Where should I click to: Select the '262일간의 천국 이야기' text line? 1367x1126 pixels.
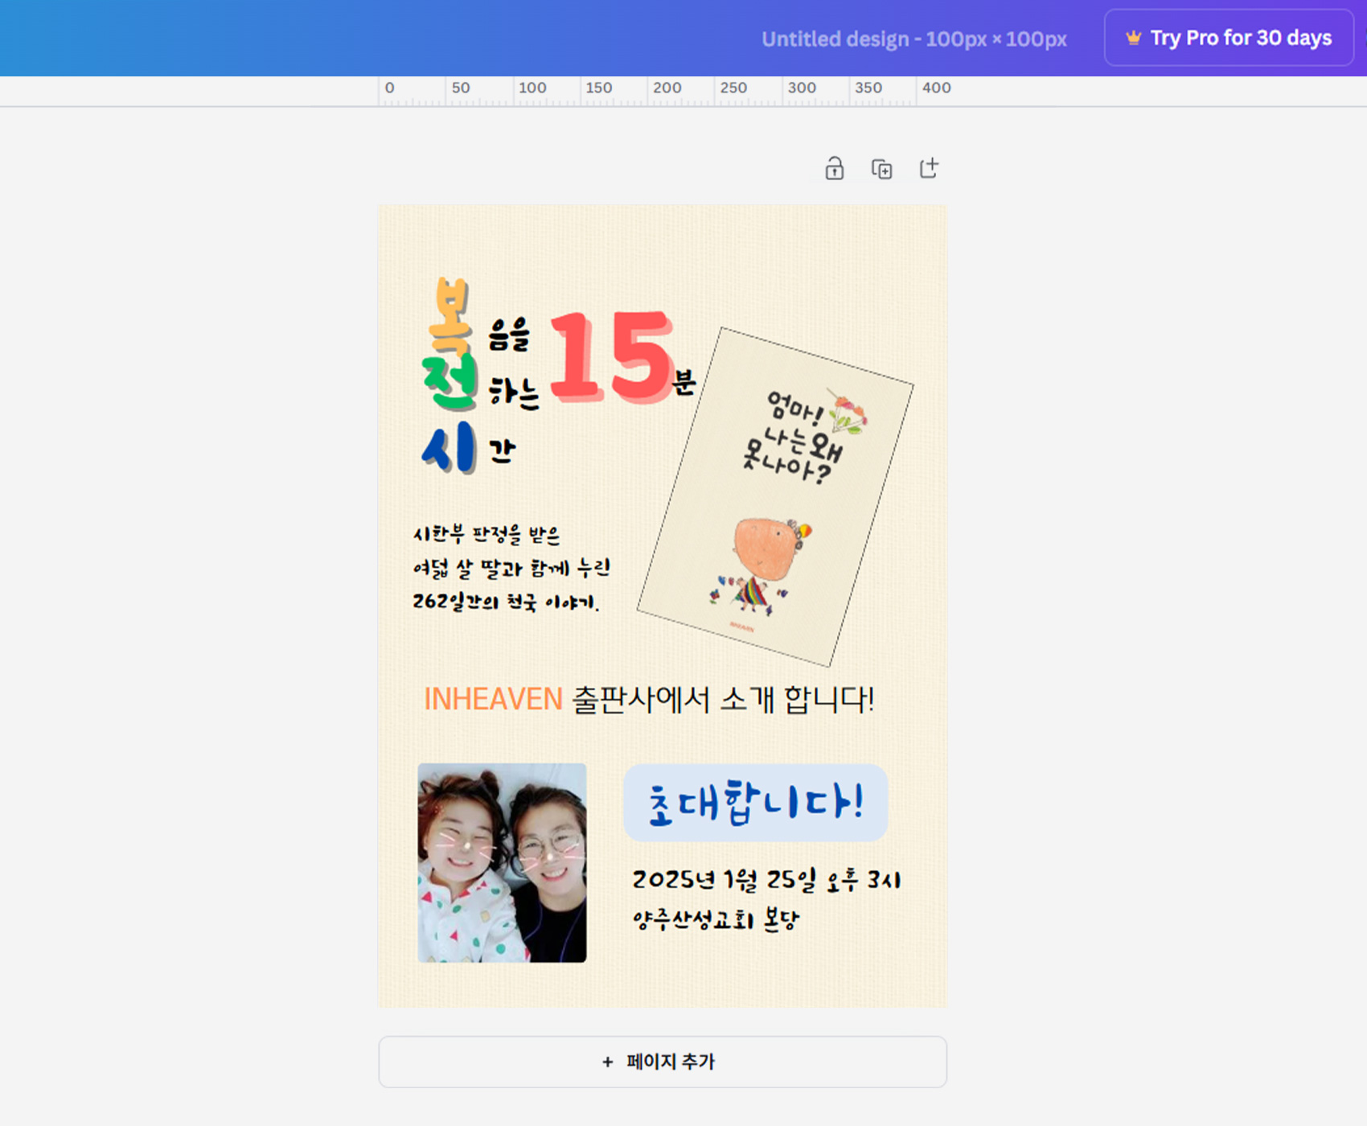pos(505,602)
